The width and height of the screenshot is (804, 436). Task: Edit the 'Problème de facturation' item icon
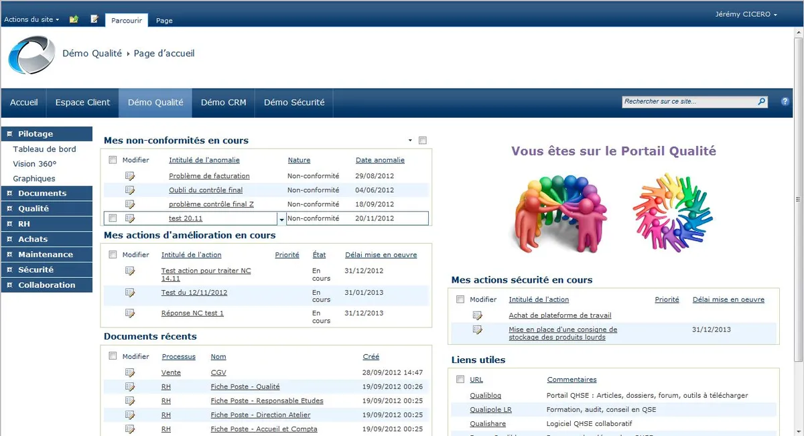[130, 176]
